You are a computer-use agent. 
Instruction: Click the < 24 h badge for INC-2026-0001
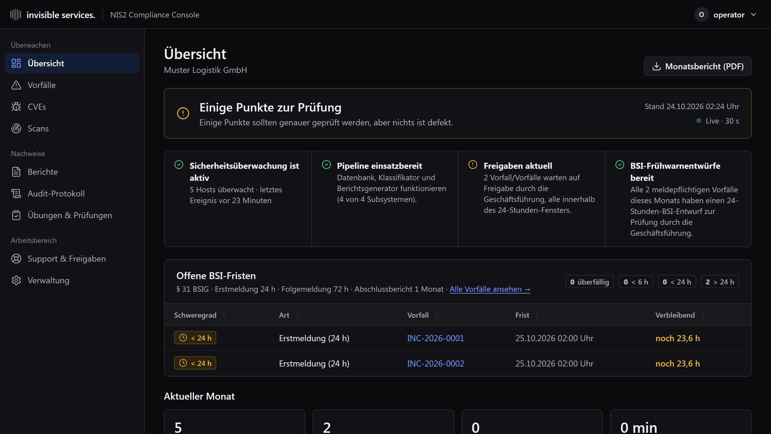click(x=195, y=338)
